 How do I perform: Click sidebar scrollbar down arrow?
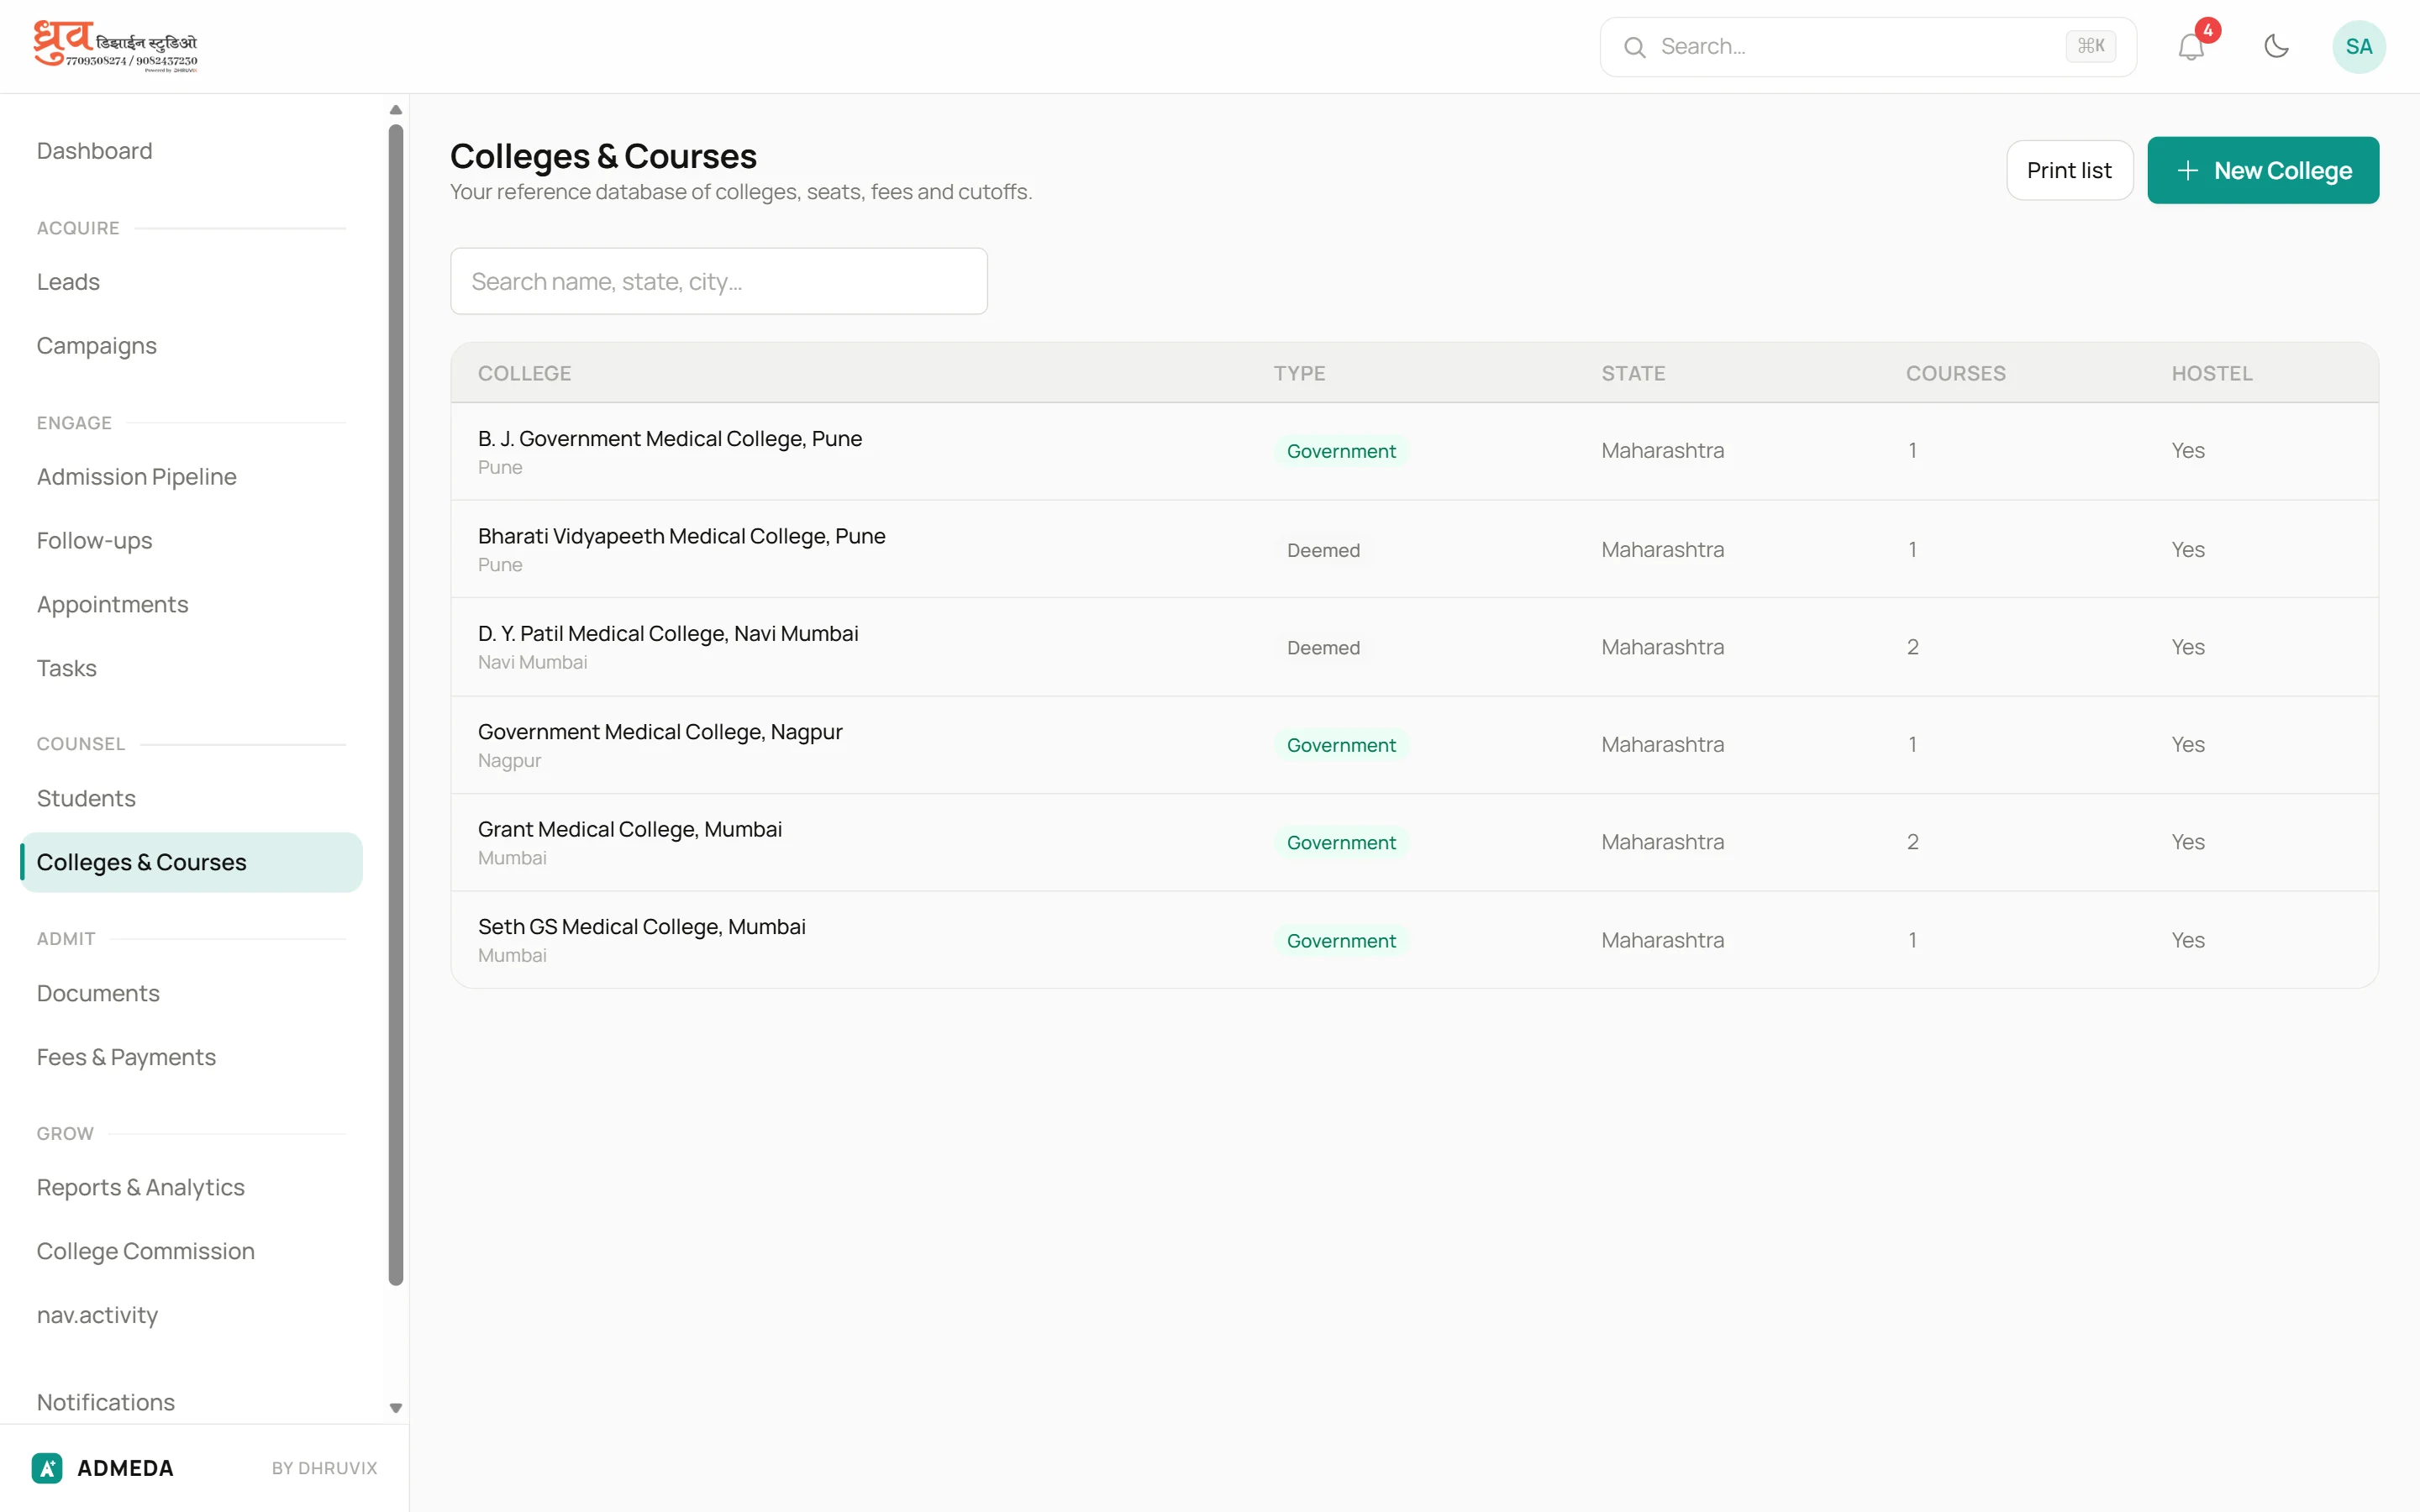pos(396,1408)
